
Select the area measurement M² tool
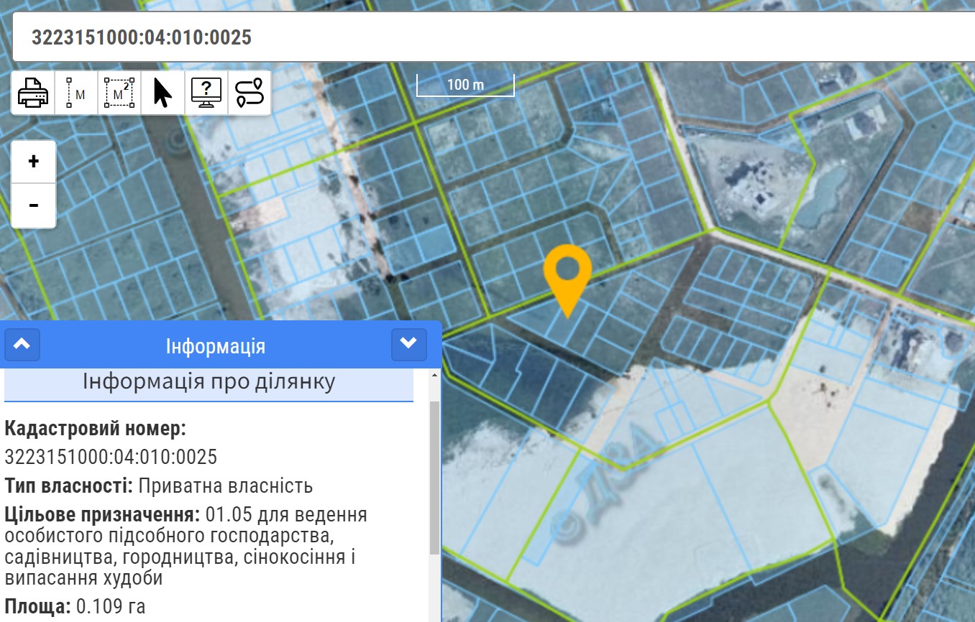(120, 93)
